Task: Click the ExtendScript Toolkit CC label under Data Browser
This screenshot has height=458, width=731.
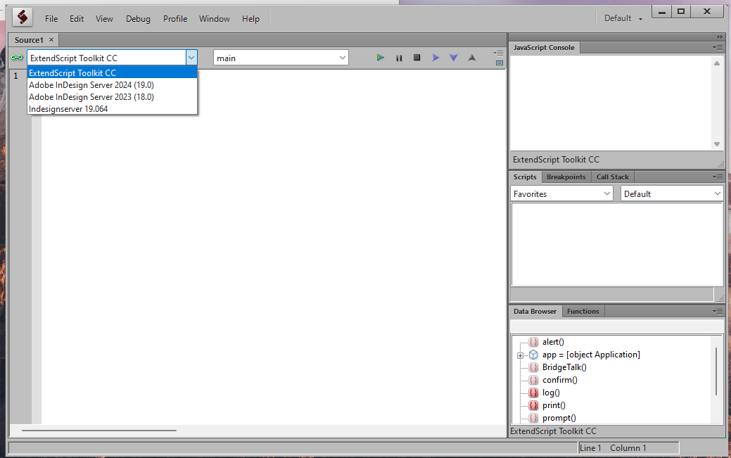Action: point(554,431)
